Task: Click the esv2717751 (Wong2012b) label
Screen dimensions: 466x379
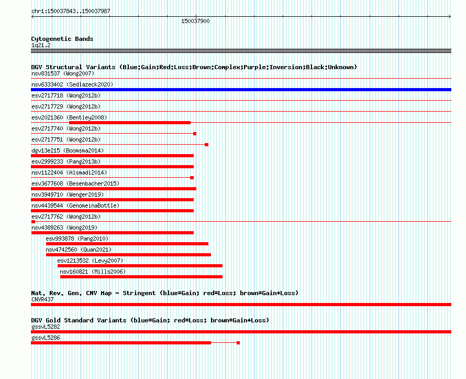Action: [x=66, y=139]
